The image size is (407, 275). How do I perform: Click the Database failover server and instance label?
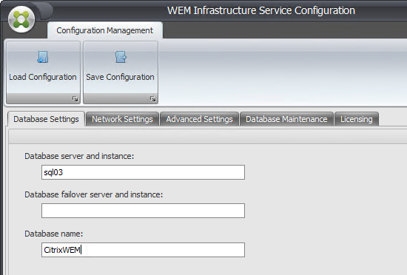coord(94,194)
